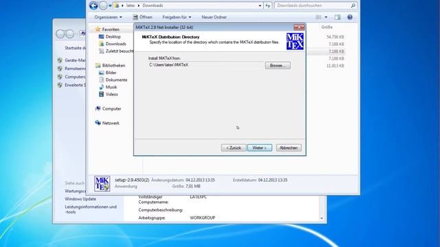Click the Größe column header
This screenshot has width=440, height=247.
coord(327,27)
